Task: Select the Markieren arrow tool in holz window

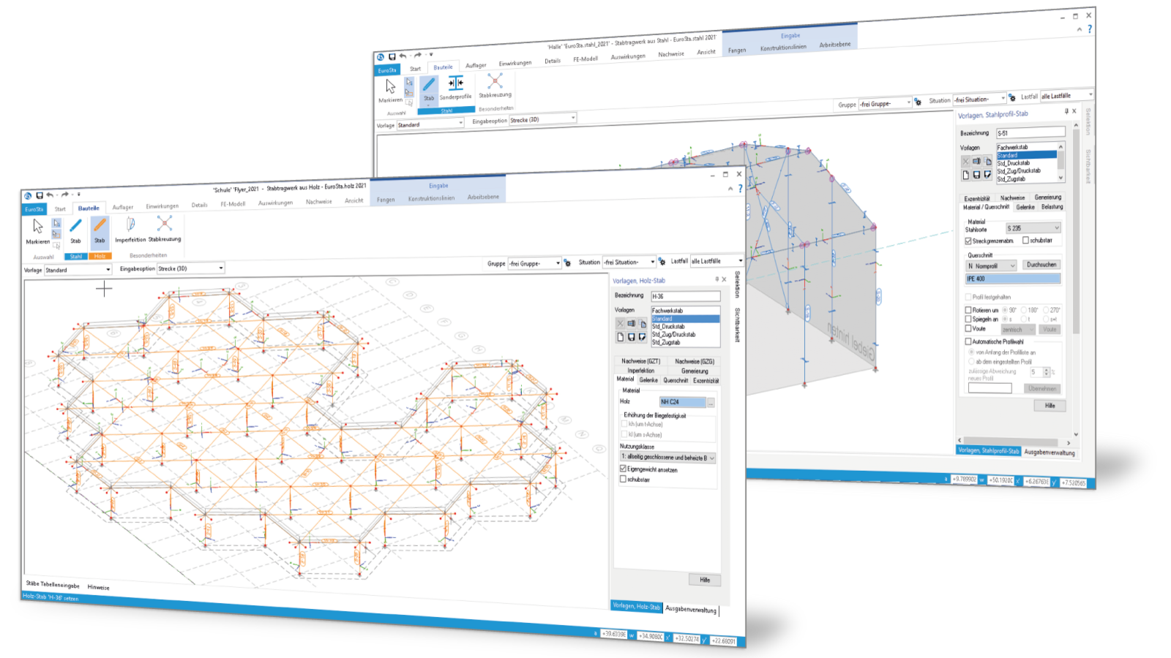Action: coord(38,230)
